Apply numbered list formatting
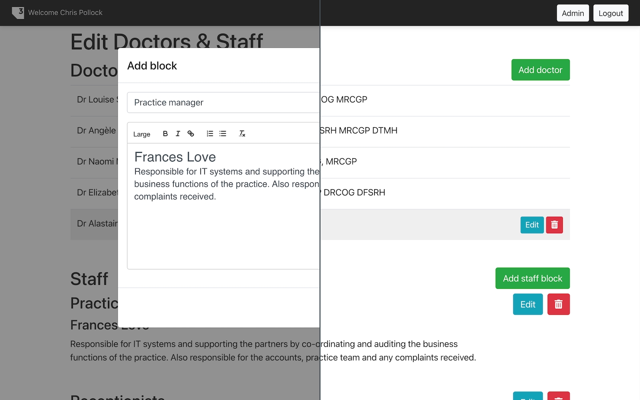The height and width of the screenshot is (400, 640). point(210,134)
